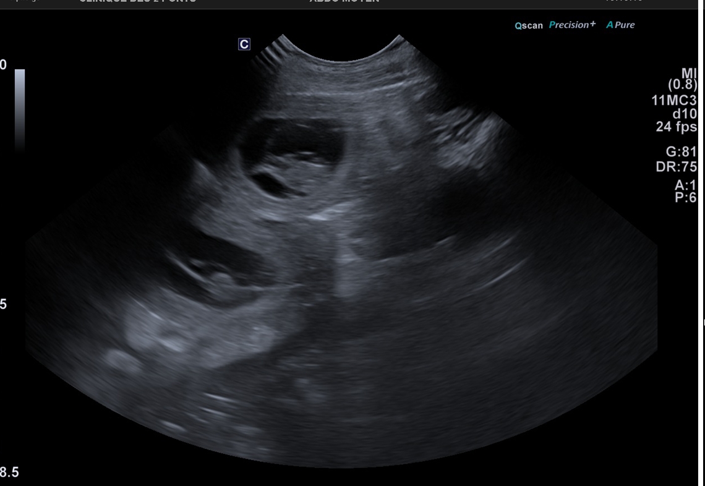Select the 11MC3 probe label
Screen dimensions: 705x486
click(x=674, y=100)
